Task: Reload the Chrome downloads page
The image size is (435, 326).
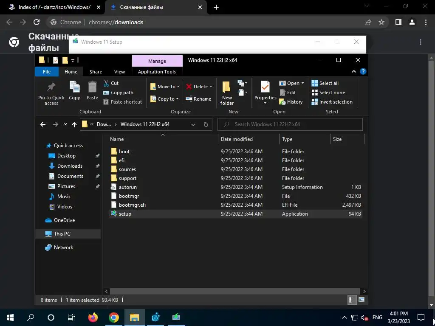Action: [x=37, y=22]
